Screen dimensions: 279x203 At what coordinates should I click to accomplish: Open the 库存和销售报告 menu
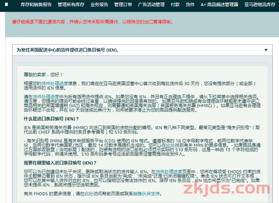pos(36,5)
